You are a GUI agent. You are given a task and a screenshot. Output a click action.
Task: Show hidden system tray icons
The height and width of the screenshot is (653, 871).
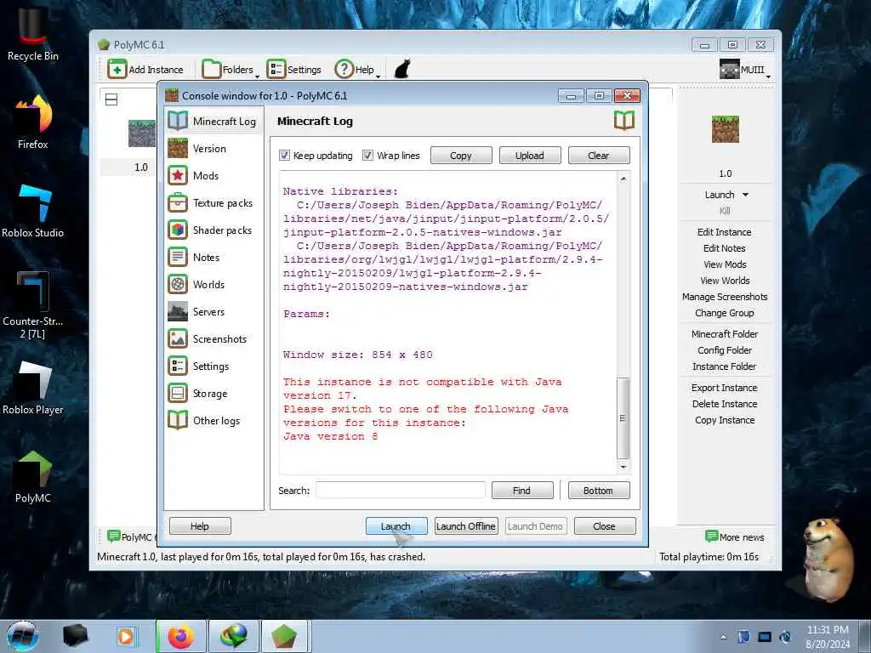click(723, 637)
